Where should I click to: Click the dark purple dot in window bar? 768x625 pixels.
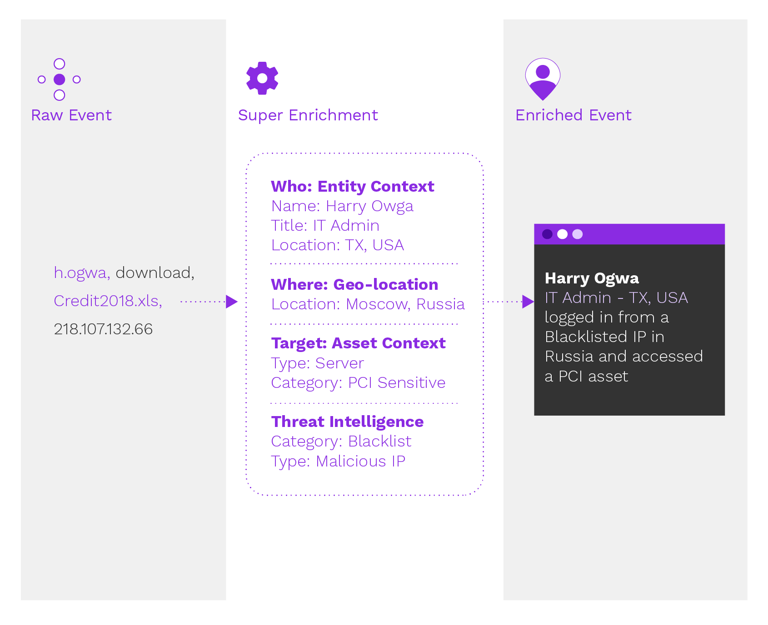[x=547, y=234]
